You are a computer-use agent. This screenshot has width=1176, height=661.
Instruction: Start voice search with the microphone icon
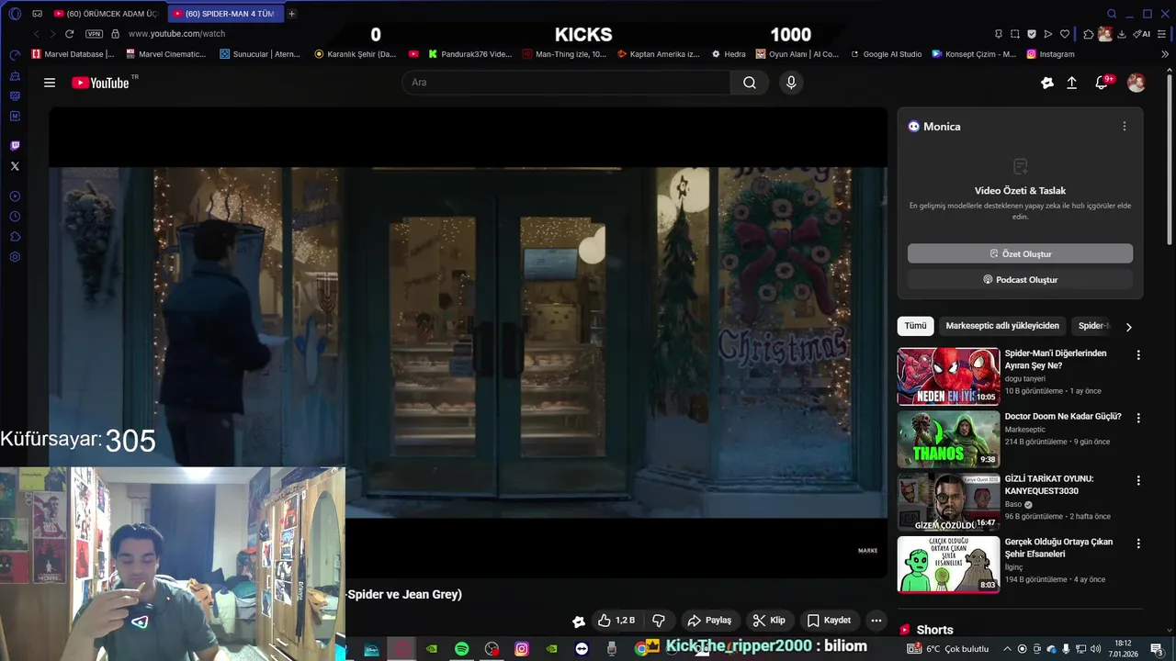coord(791,83)
